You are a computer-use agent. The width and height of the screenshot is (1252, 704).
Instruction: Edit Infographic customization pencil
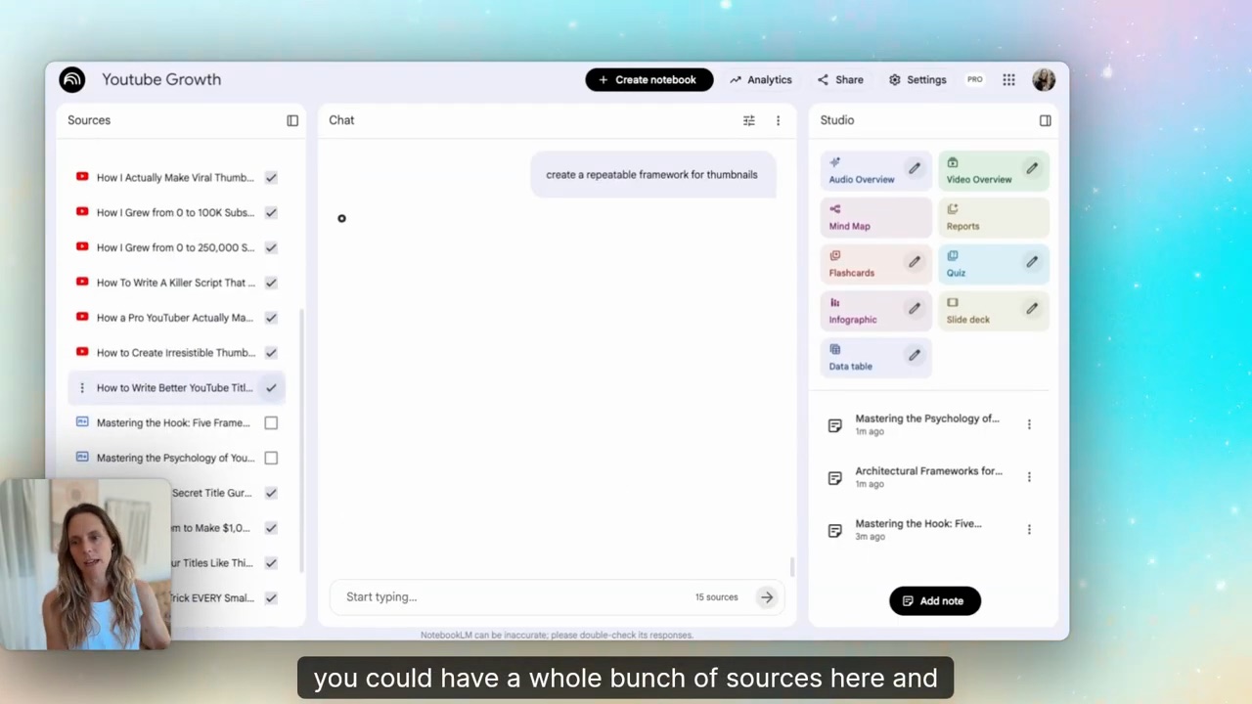click(915, 309)
